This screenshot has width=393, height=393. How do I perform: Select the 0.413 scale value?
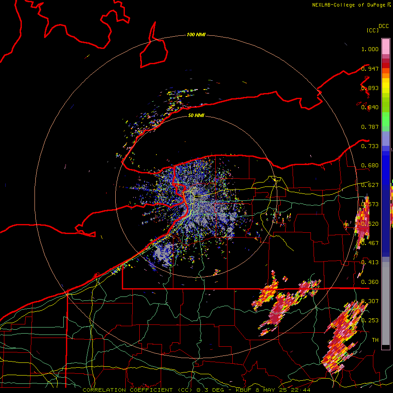pos(370,262)
